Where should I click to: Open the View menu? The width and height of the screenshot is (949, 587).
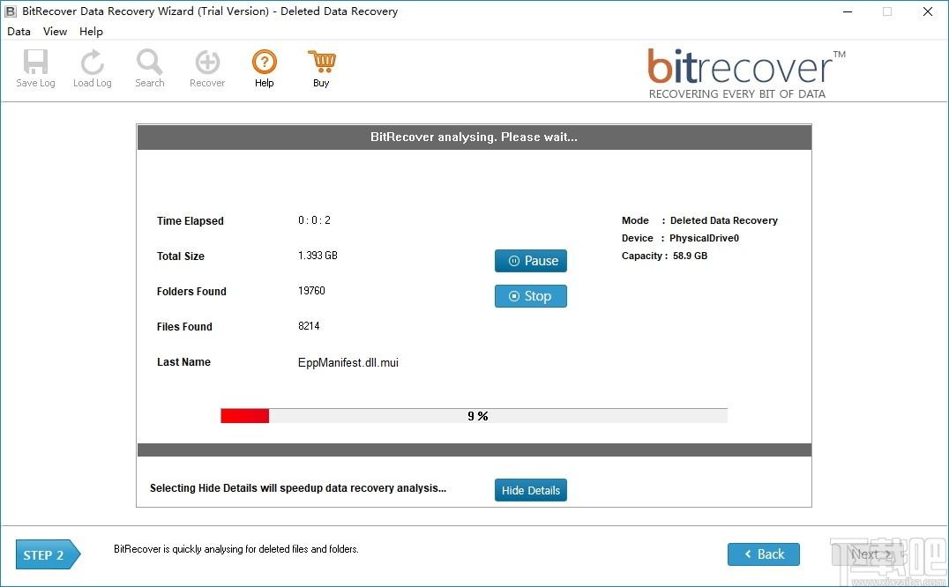55,32
